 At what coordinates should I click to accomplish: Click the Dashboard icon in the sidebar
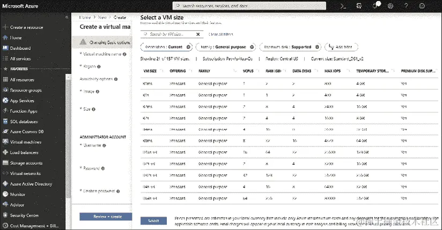(5, 48)
